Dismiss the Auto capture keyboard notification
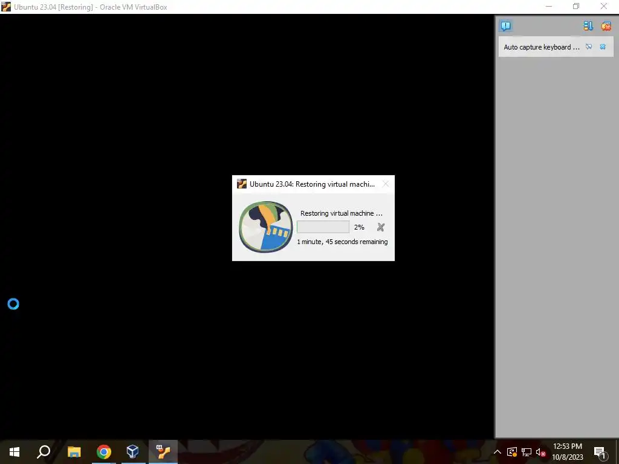Viewport: 619px width, 464px height. (x=603, y=47)
